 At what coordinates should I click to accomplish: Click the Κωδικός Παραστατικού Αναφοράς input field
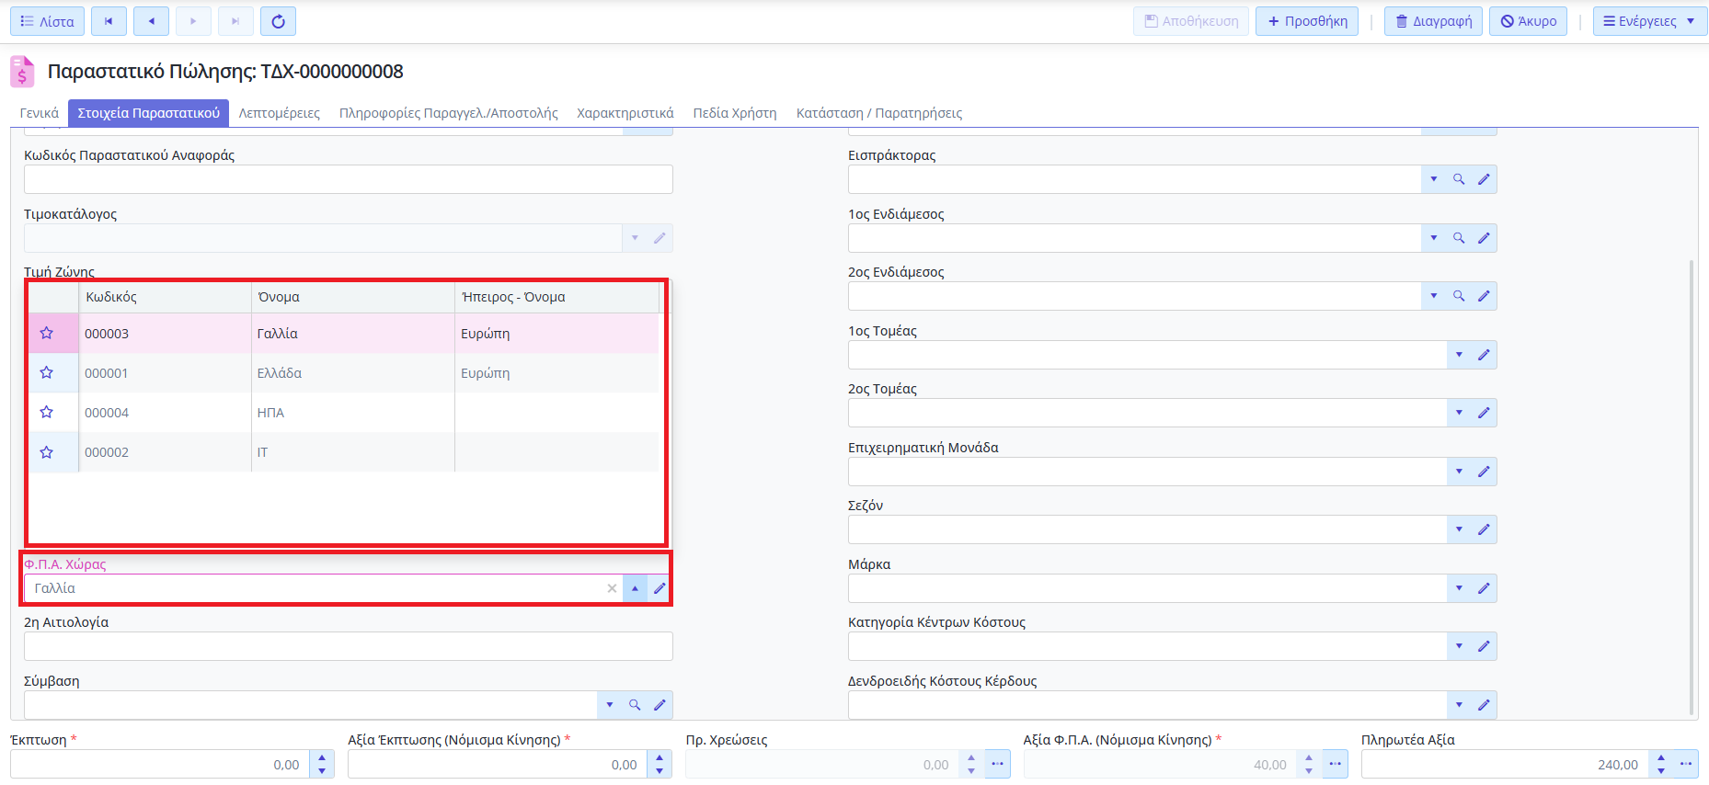pos(348,179)
